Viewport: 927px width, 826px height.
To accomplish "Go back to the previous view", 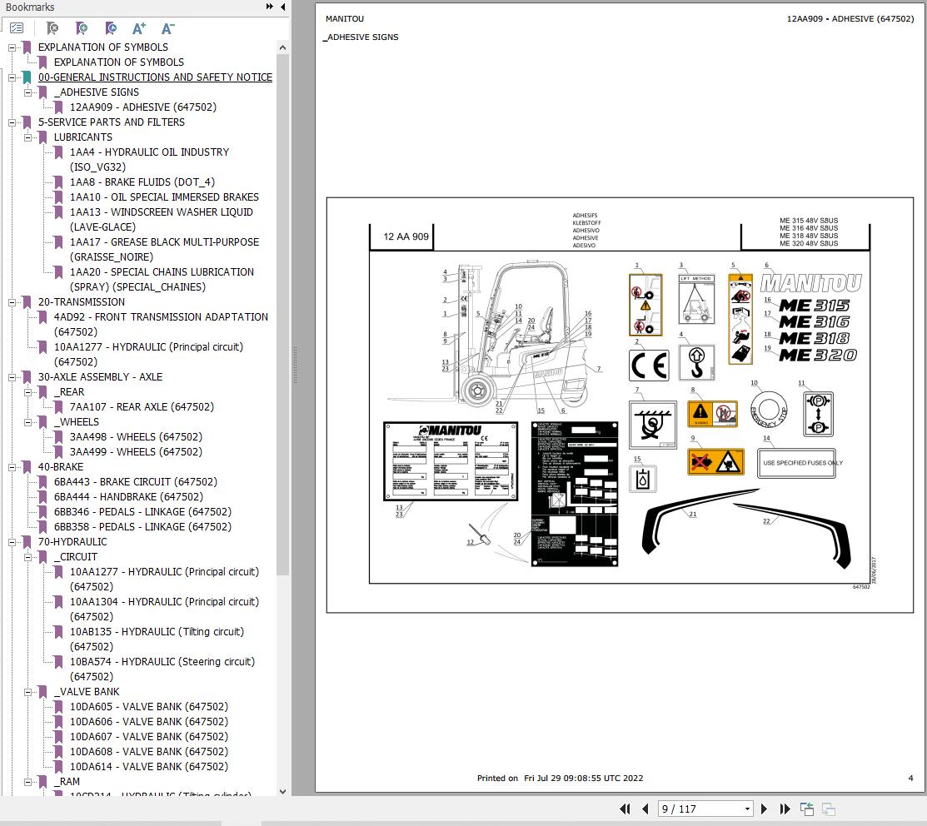I will [806, 809].
